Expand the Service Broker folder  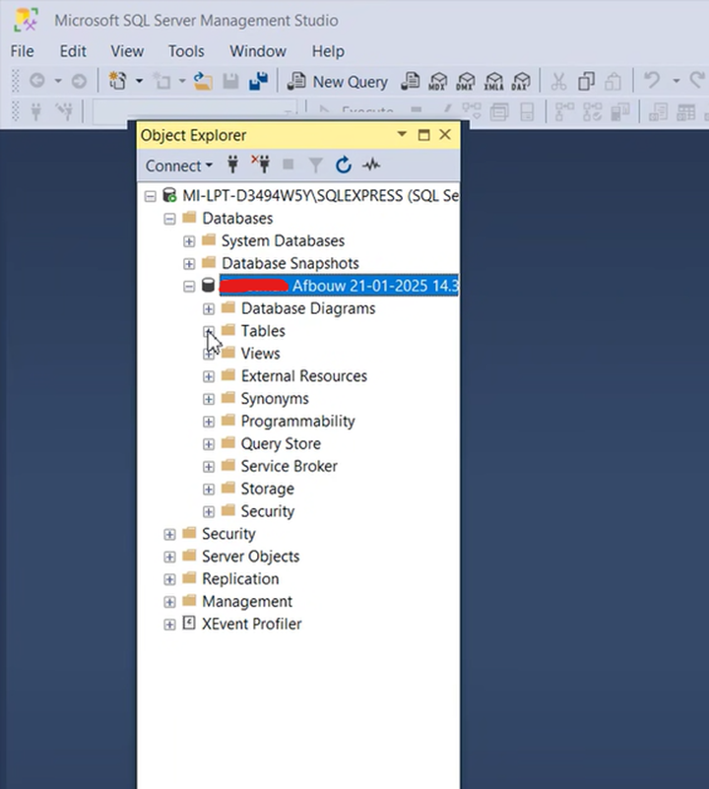point(209,467)
